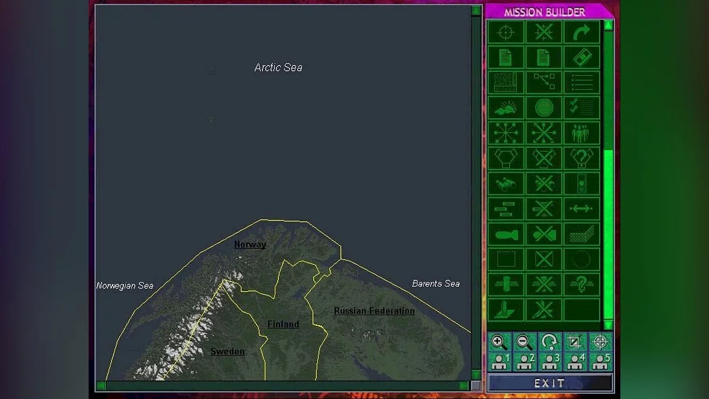Select player 5 side button
The width and height of the screenshot is (709, 399).
click(x=601, y=362)
